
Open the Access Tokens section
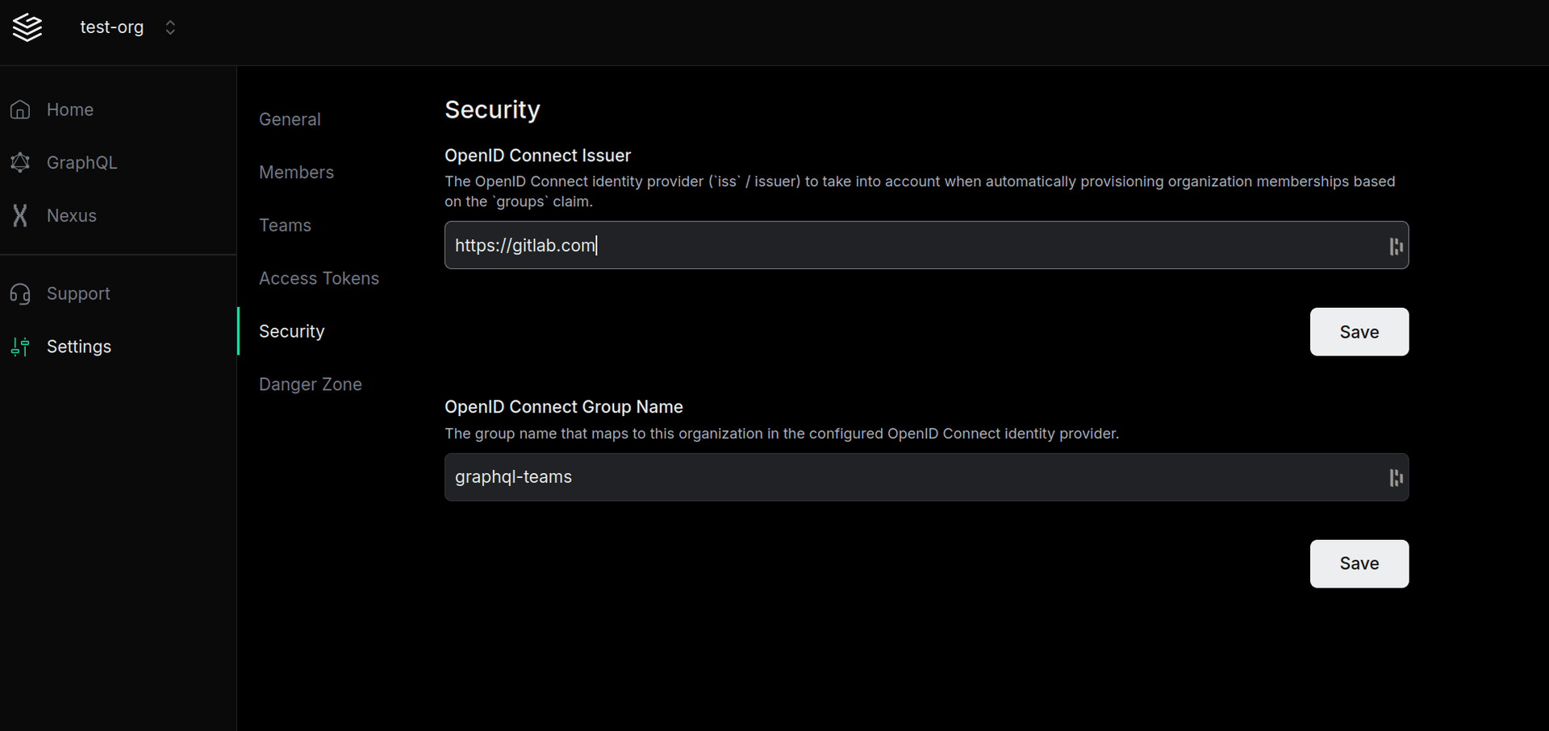[x=319, y=278]
